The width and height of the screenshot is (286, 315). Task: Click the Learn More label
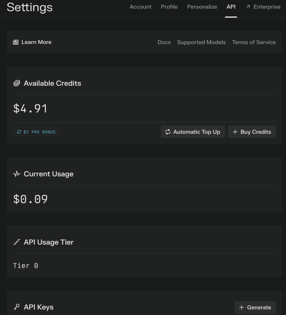(36, 42)
